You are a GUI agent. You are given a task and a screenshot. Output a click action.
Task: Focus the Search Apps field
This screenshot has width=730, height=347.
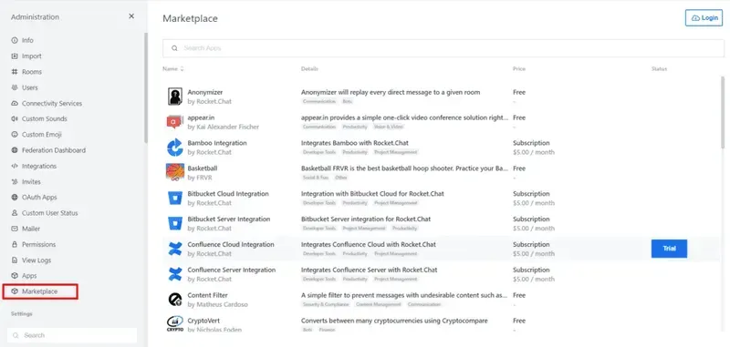443,48
